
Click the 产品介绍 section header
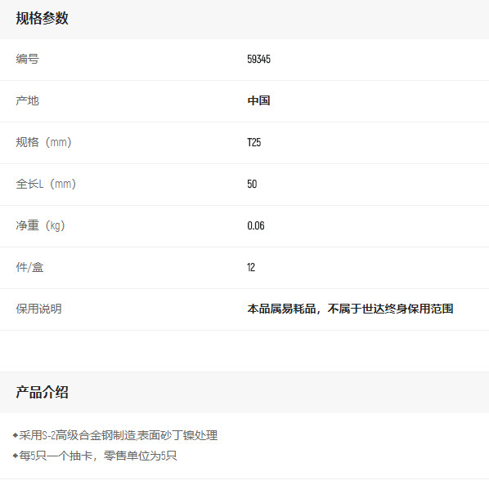[42, 392]
